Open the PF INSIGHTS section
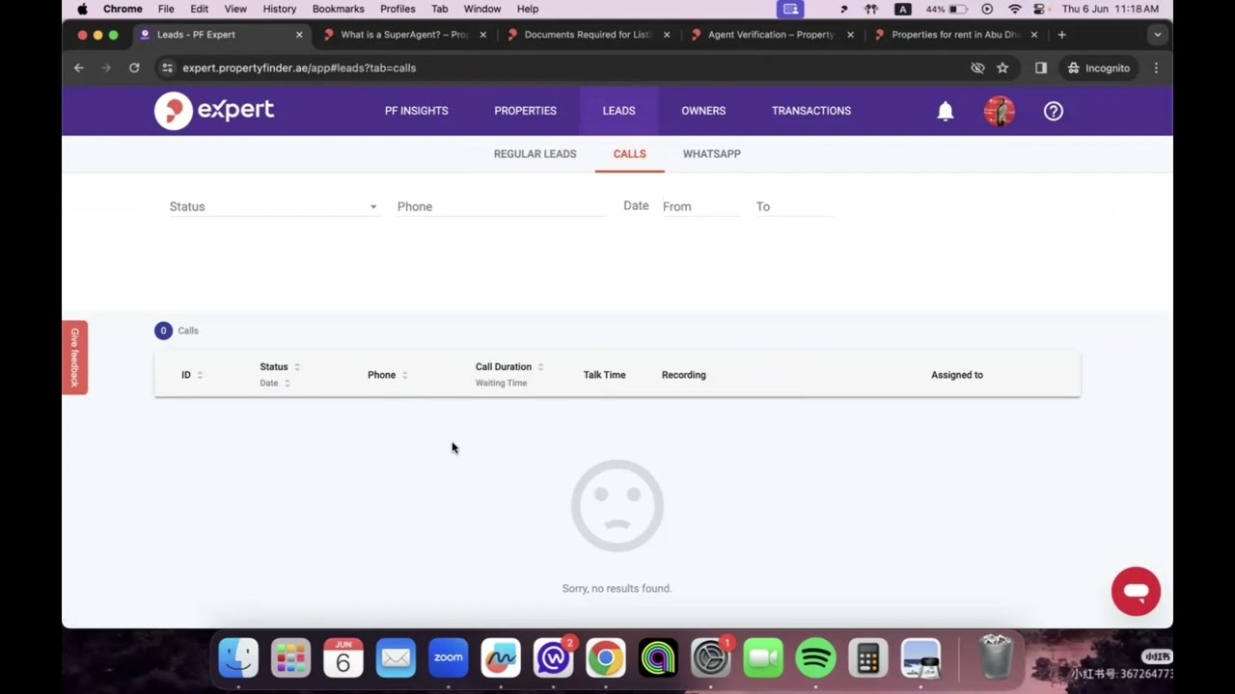The image size is (1235, 694). tap(417, 111)
